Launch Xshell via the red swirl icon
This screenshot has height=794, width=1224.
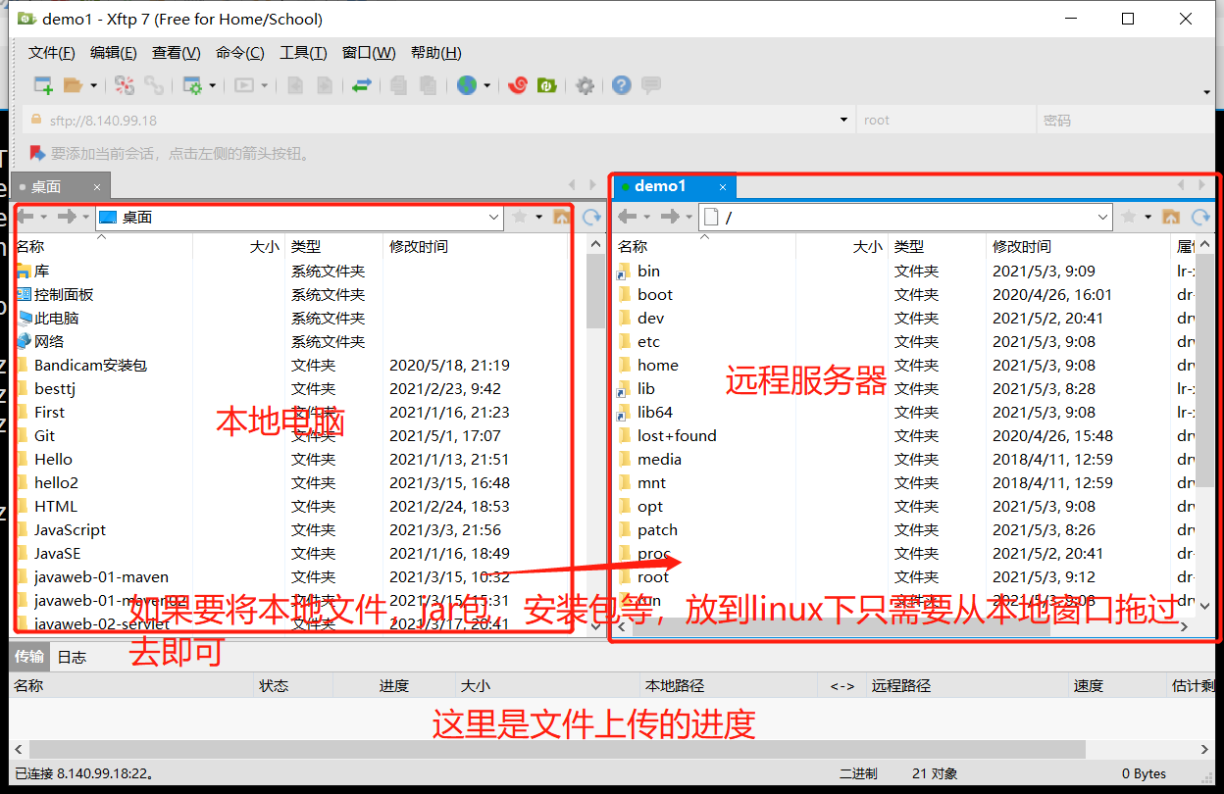click(x=518, y=85)
